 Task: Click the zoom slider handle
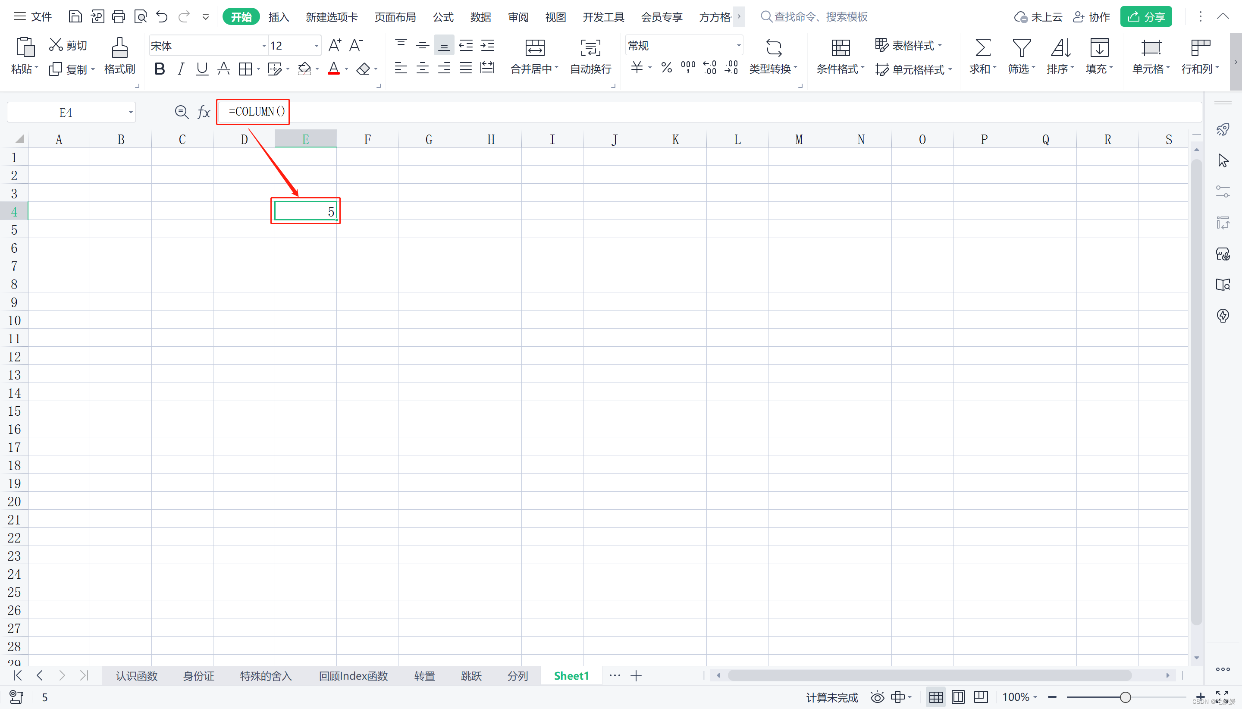pyautogui.click(x=1125, y=697)
